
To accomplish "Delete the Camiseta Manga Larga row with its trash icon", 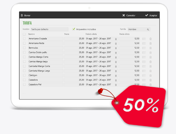I will click(x=151, y=71).
